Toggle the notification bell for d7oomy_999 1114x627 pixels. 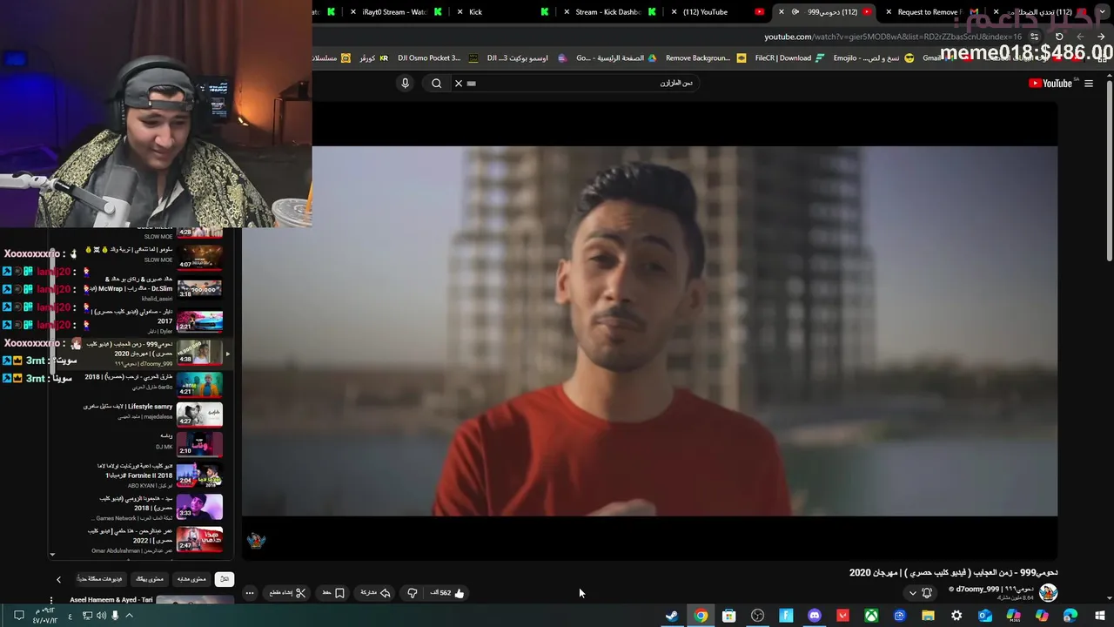[927, 593]
